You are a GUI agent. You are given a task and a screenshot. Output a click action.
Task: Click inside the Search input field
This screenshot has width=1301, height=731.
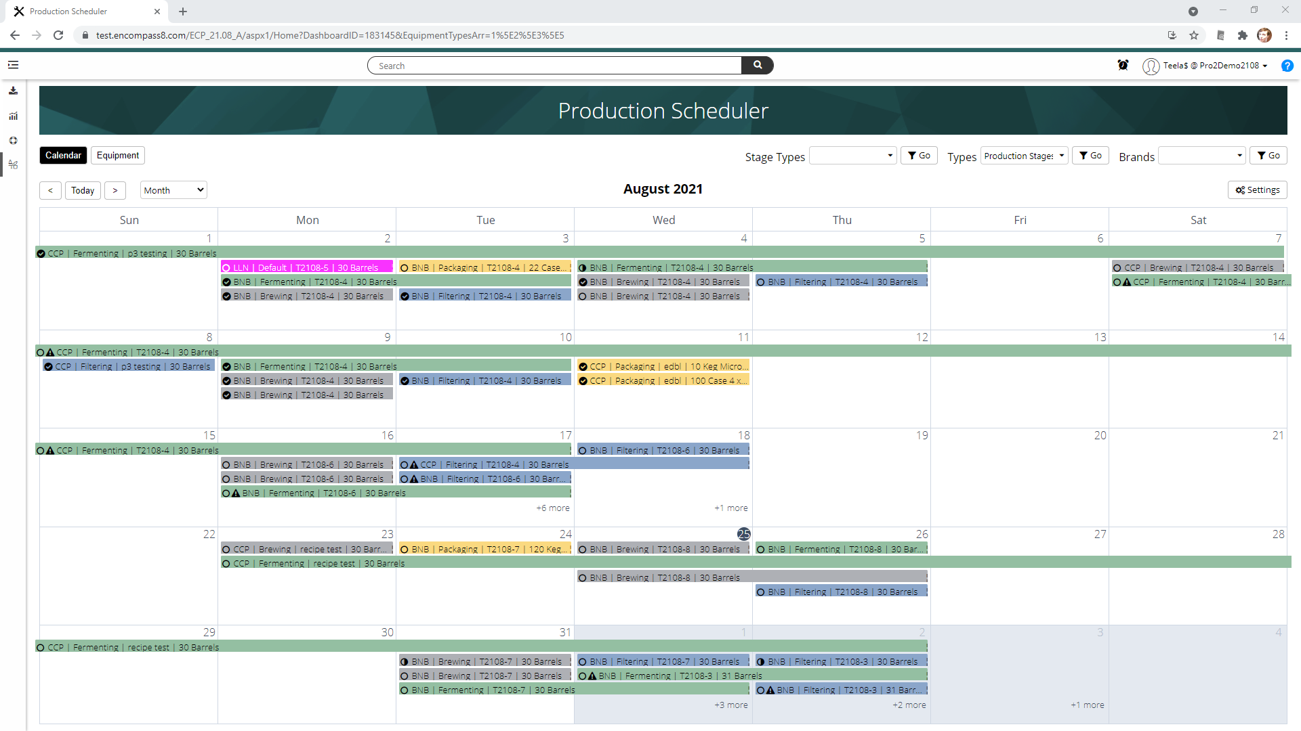click(x=556, y=65)
